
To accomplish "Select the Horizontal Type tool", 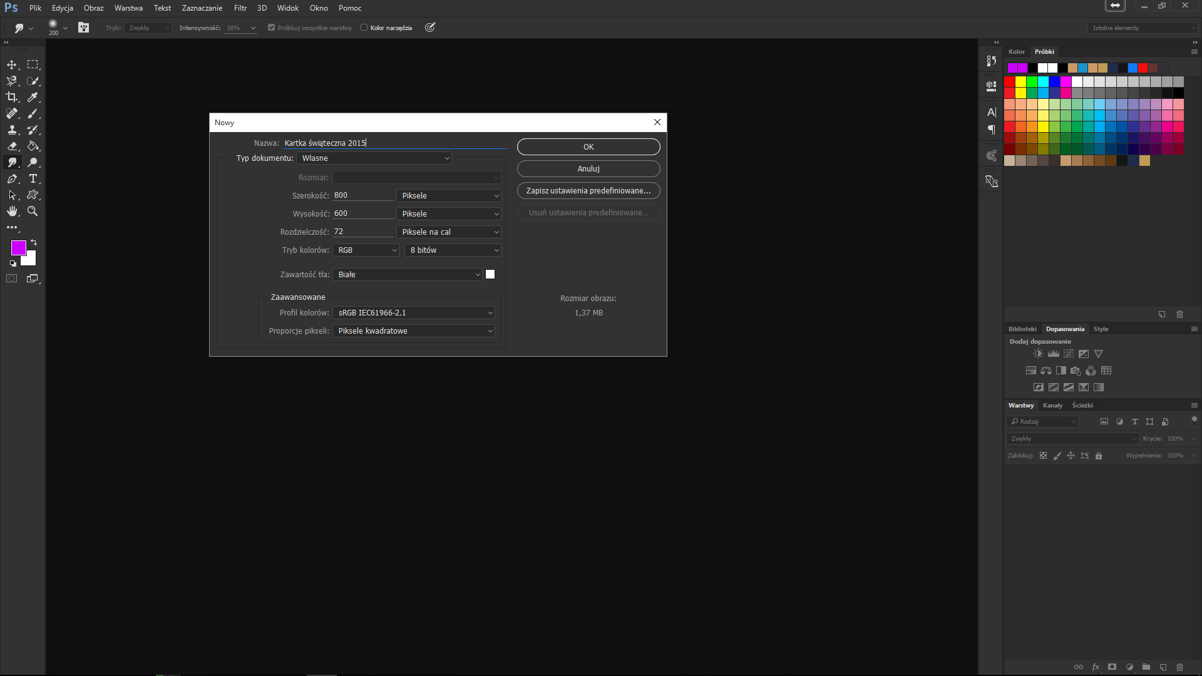I will [x=33, y=178].
